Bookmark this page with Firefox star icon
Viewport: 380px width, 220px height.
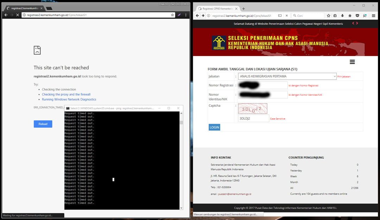point(328,15)
